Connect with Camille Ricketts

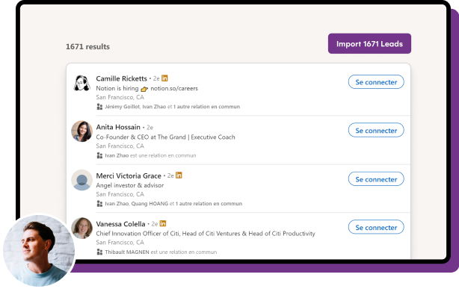pyautogui.click(x=376, y=82)
